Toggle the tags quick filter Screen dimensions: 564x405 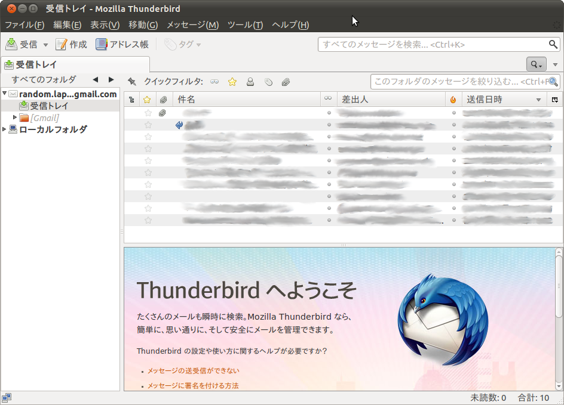[268, 82]
